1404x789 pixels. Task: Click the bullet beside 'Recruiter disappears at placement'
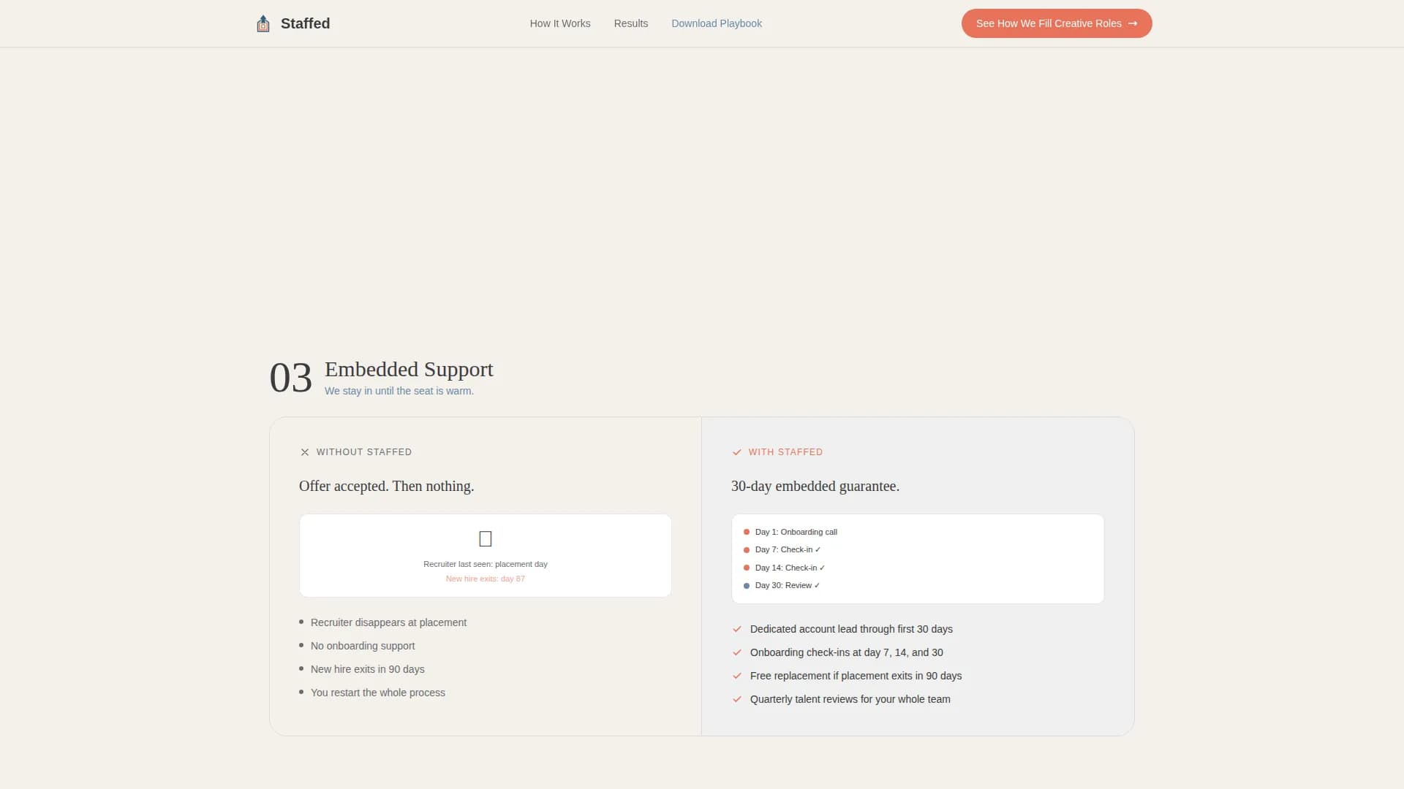click(x=301, y=622)
